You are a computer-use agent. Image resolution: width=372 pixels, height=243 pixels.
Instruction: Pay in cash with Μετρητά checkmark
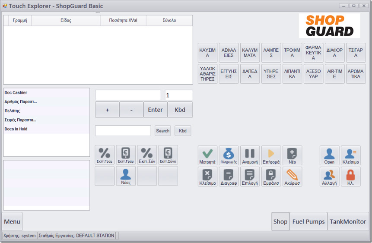tap(207, 155)
